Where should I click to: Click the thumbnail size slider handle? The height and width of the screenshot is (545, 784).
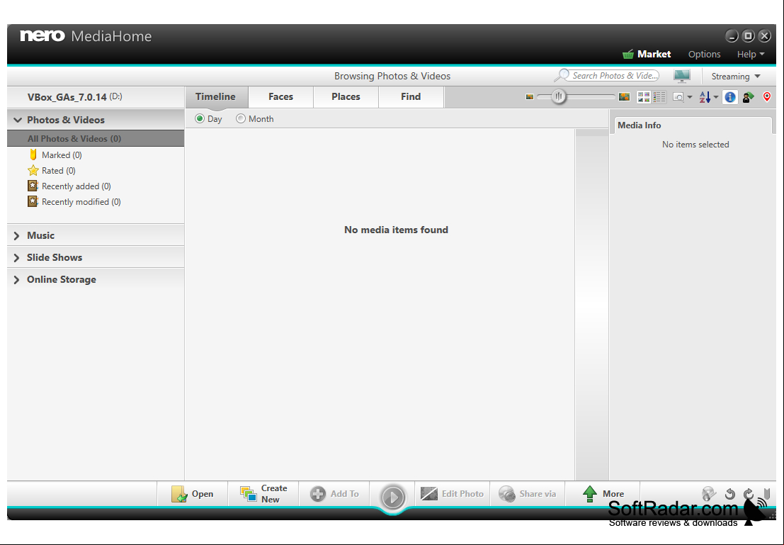559,96
